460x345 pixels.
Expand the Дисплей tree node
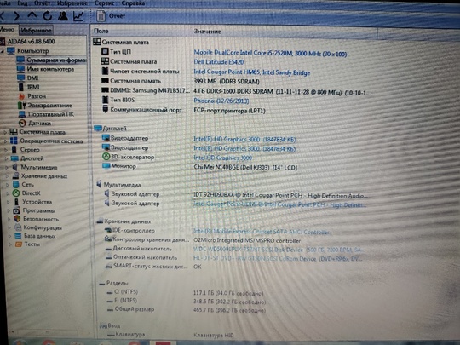pos(6,158)
